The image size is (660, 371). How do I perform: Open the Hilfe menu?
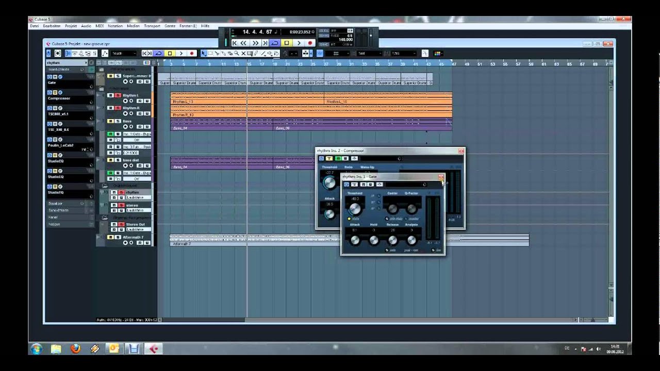205,26
